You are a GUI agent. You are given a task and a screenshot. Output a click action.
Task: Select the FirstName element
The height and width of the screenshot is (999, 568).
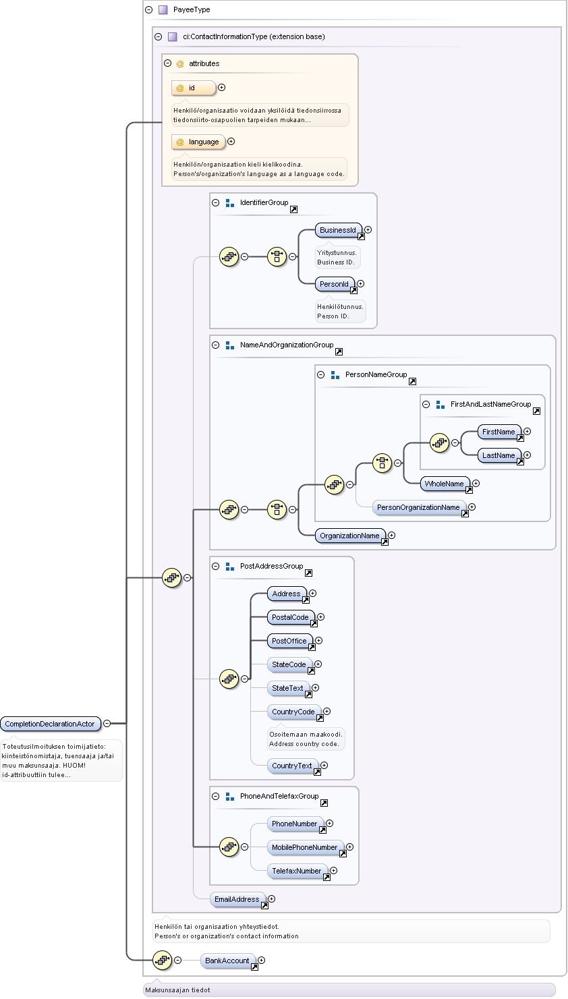[499, 432]
